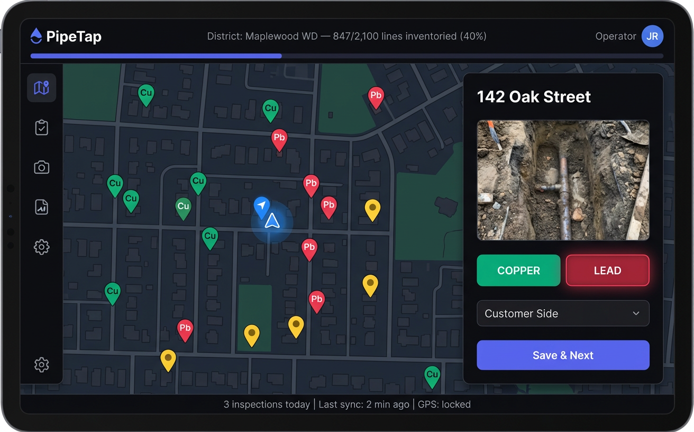The height and width of the screenshot is (432, 694).
Task: Click the PipeTap droplet logo
Action: tap(35, 36)
